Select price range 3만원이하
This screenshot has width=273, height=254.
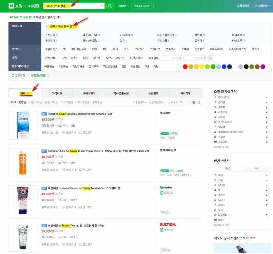(x=51, y=58)
